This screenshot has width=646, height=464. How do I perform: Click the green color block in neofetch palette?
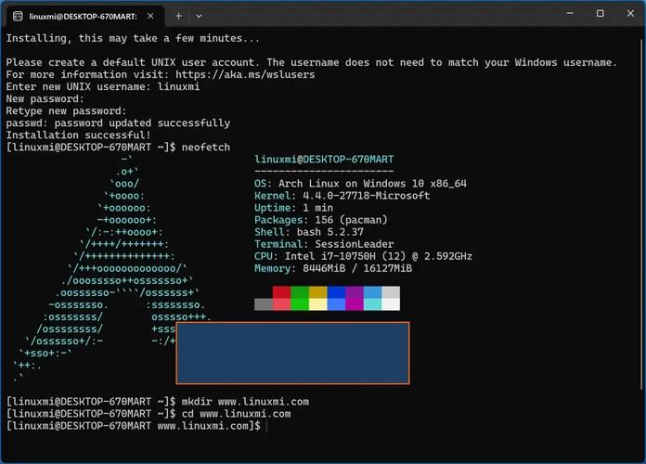(300, 292)
